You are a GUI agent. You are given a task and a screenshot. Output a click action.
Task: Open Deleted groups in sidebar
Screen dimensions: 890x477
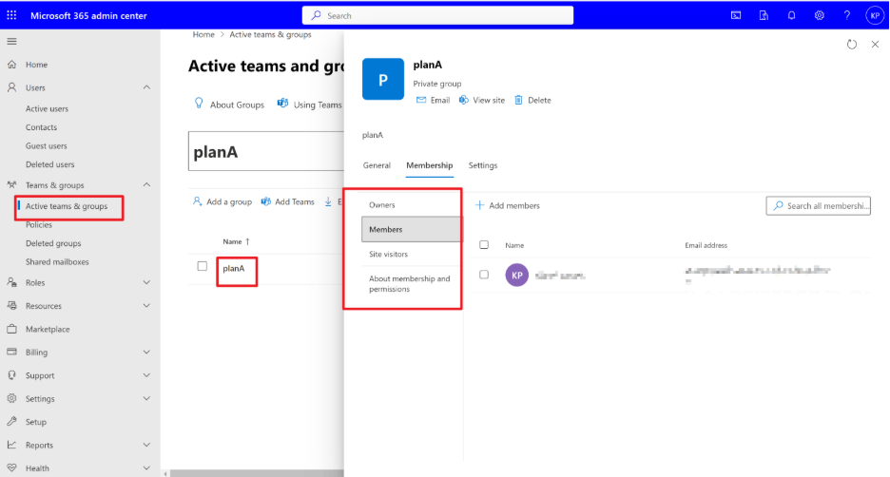[x=53, y=243]
